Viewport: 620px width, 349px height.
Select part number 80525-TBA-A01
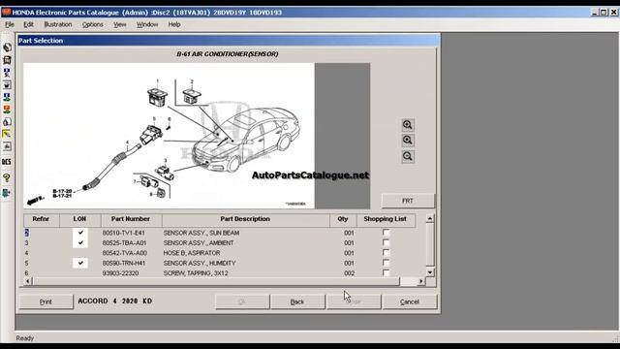pos(124,242)
